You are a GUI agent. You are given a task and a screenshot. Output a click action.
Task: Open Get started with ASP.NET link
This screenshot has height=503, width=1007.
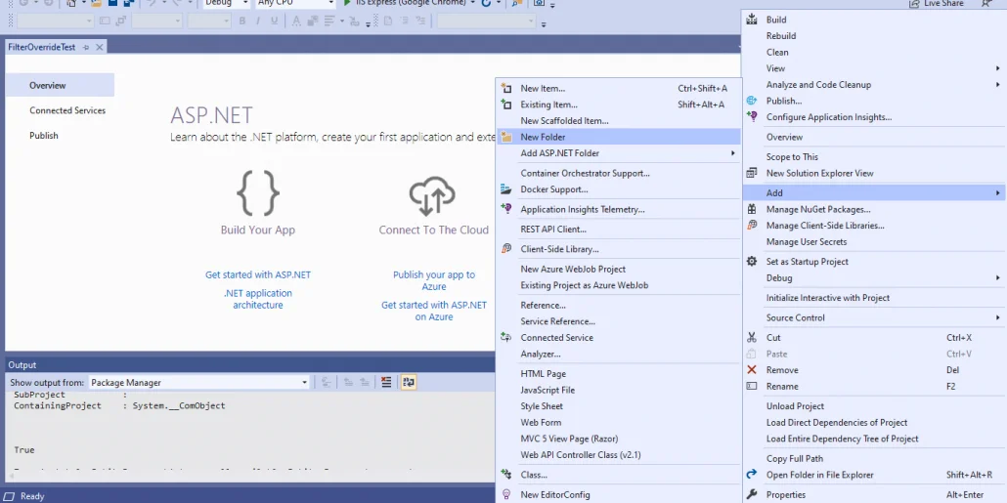257,274
